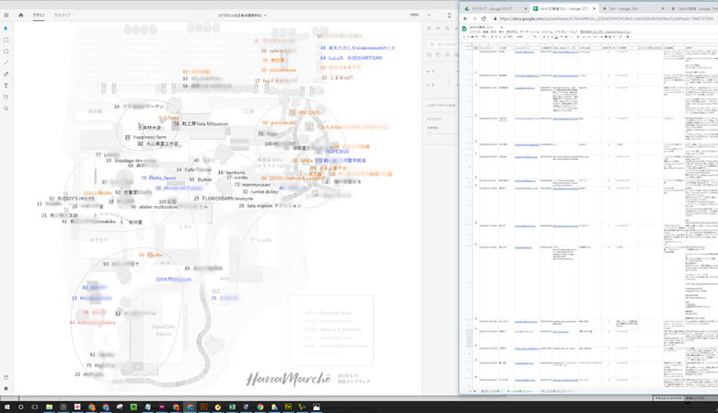Select the Line tool

[x=6, y=63]
